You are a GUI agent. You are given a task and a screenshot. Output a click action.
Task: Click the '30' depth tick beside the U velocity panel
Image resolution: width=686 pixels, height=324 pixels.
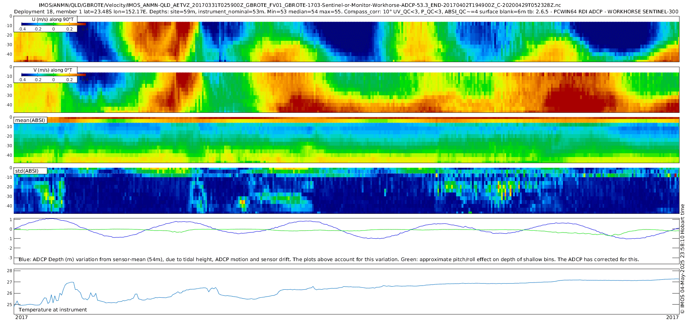(10, 45)
